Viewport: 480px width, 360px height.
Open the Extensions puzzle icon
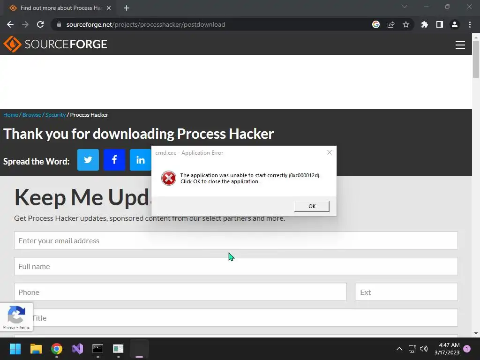click(425, 24)
